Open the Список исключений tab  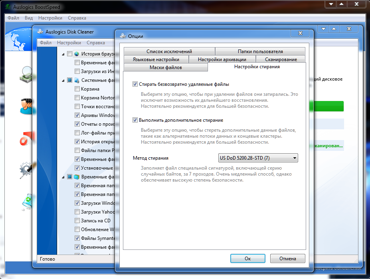pyautogui.click(x=169, y=51)
